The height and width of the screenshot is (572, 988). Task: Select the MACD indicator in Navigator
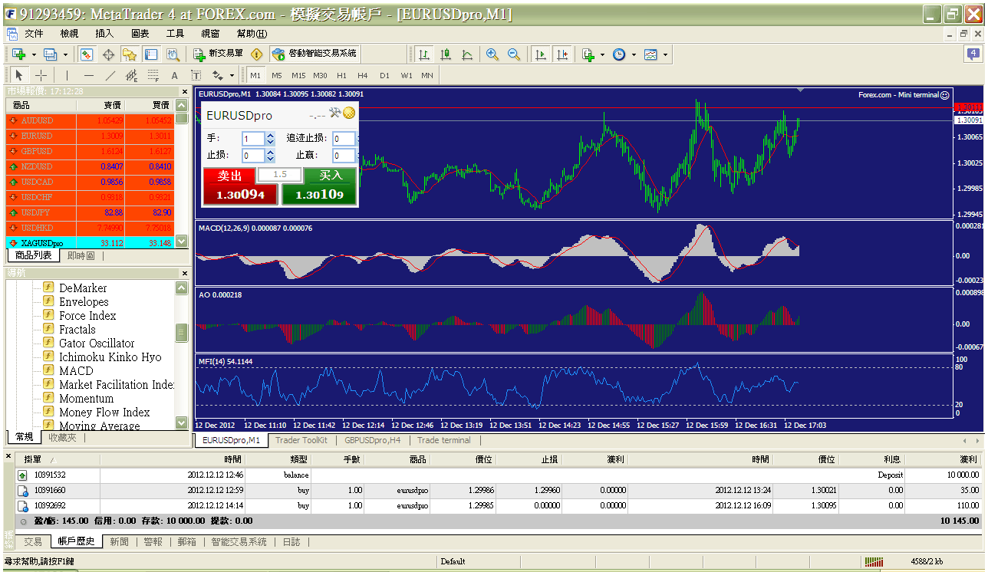pyautogui.click(x=76, y=371)
